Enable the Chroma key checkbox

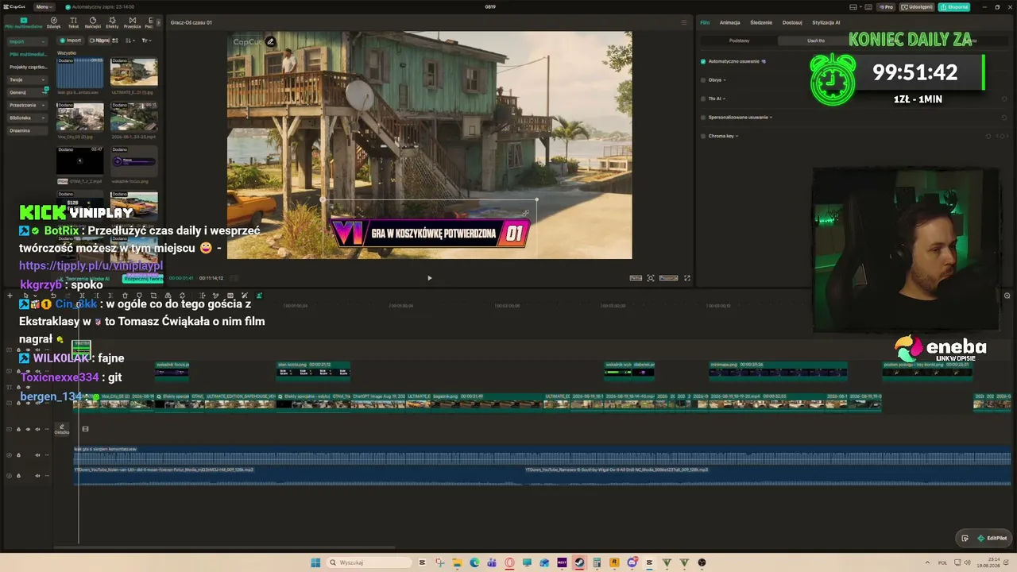[703, 136]
